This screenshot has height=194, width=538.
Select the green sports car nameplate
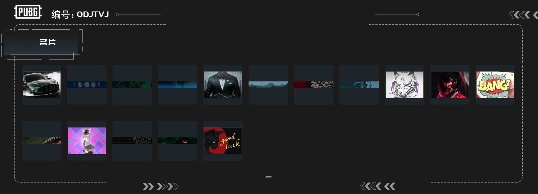click(41, 85)
